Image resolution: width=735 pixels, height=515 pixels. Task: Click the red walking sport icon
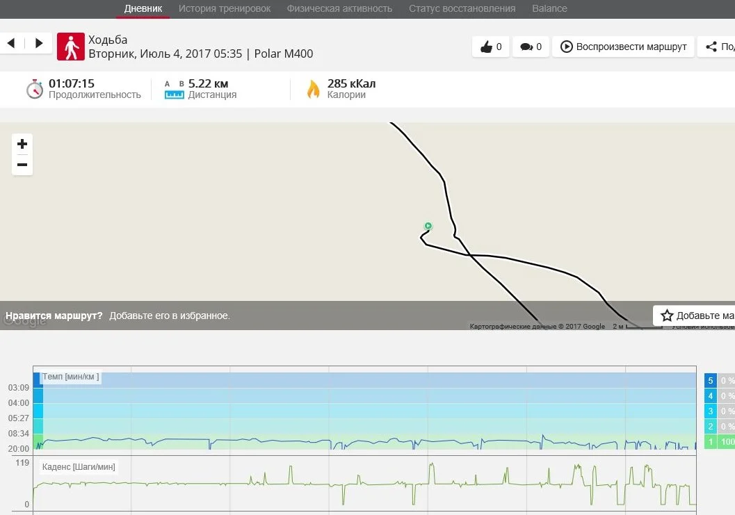pos(71,47)
